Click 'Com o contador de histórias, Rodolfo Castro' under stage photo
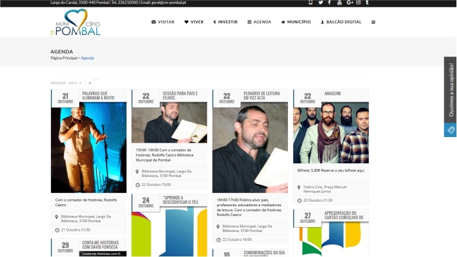The height and width of the screenshot is (257, 457). point(86,202)
